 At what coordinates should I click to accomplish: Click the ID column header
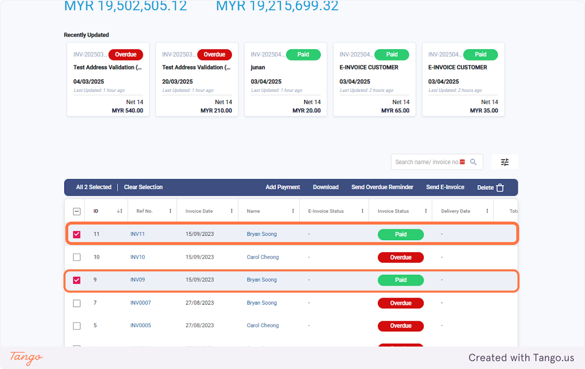[96, 211]
